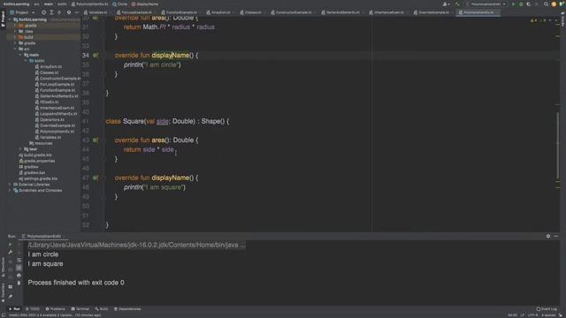Open the TODO tool window

coord(32,309)
